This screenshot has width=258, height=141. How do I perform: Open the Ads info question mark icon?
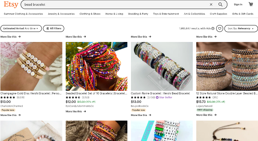coord(213,28)
